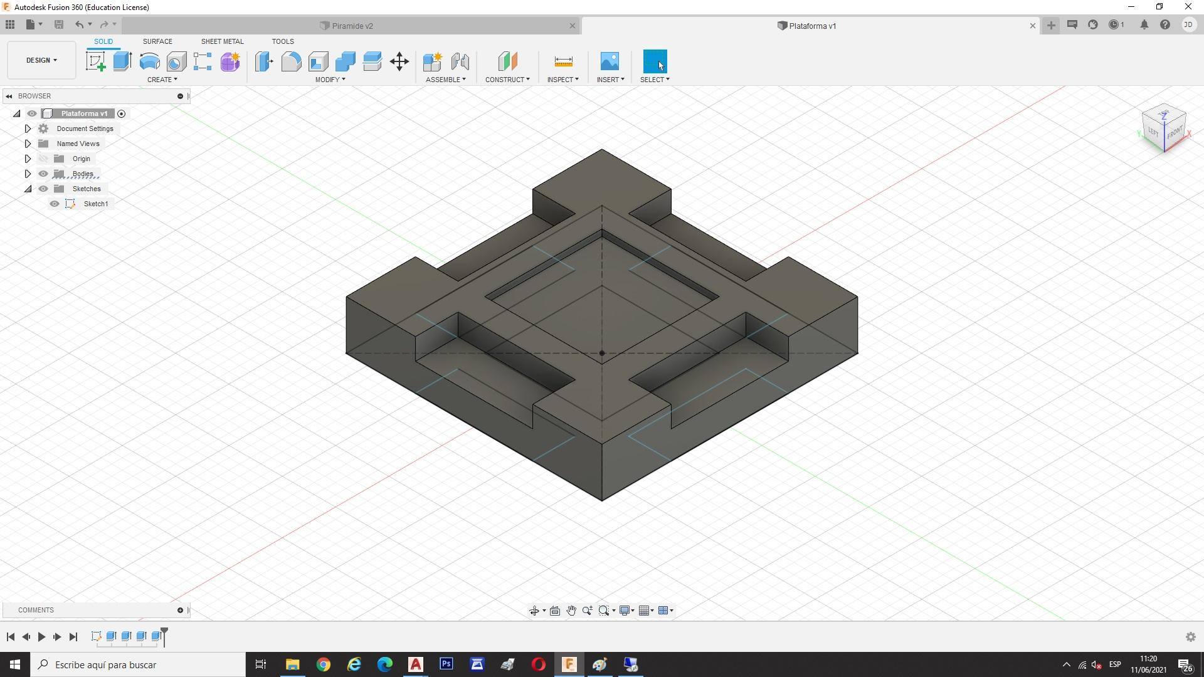The height and width of the screenshot is (677, 1204).
Task: Open Photoshop from the Windows taskbar
Action: point(446,664)
